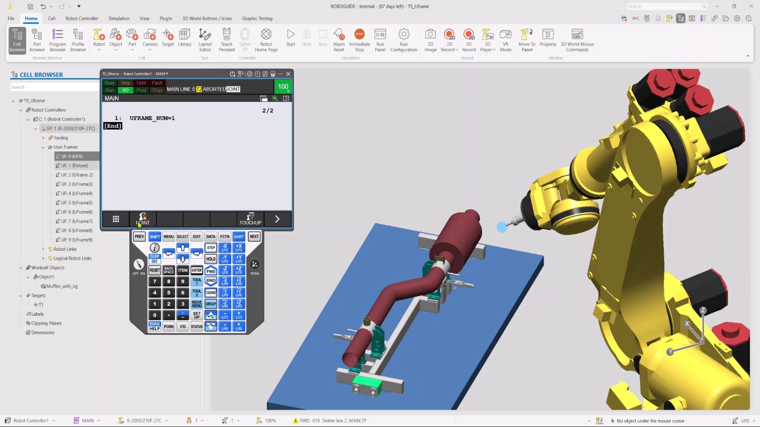Open the 3D Player dropdown
Image resolution: width=760 pixels, height=427 pixels.
coord(494,50)
